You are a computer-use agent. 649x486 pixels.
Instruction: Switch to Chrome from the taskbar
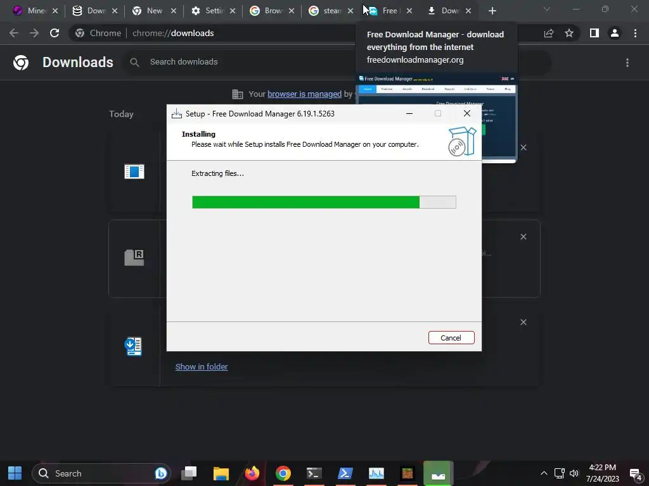(x=283, y=473)
